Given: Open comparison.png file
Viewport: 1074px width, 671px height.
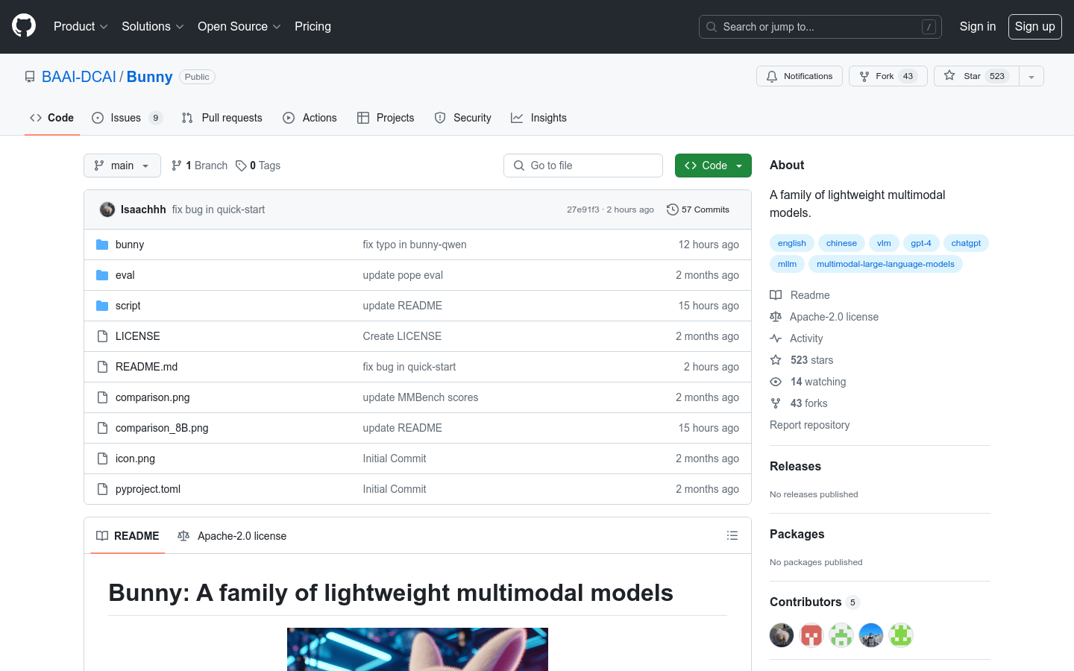Looking at the screenshot, I should pyautogui.click(x=152, y=397).
